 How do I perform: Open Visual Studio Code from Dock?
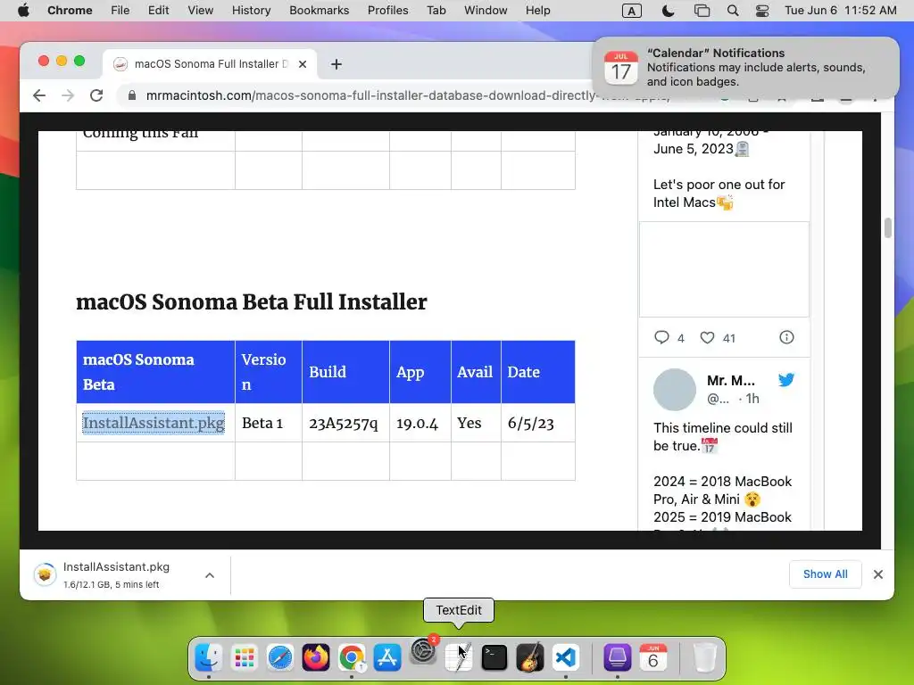(566, 657)
